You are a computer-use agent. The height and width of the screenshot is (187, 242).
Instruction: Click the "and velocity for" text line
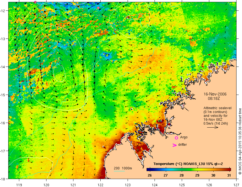point(215,116)
